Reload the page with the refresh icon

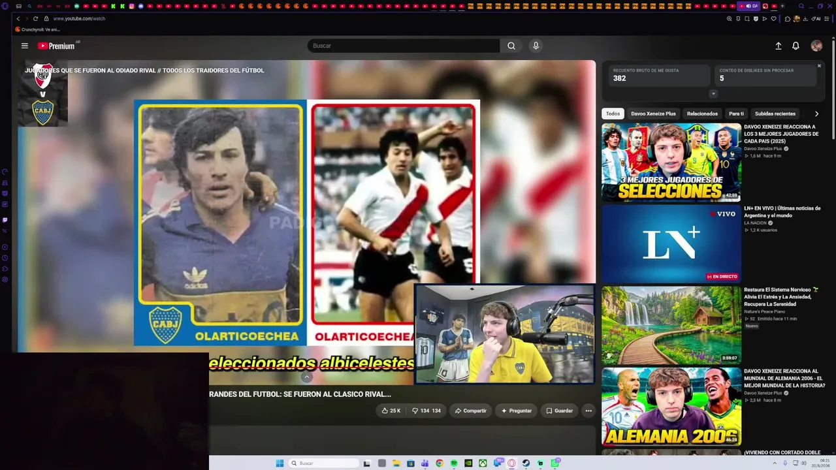pos(36,19)
